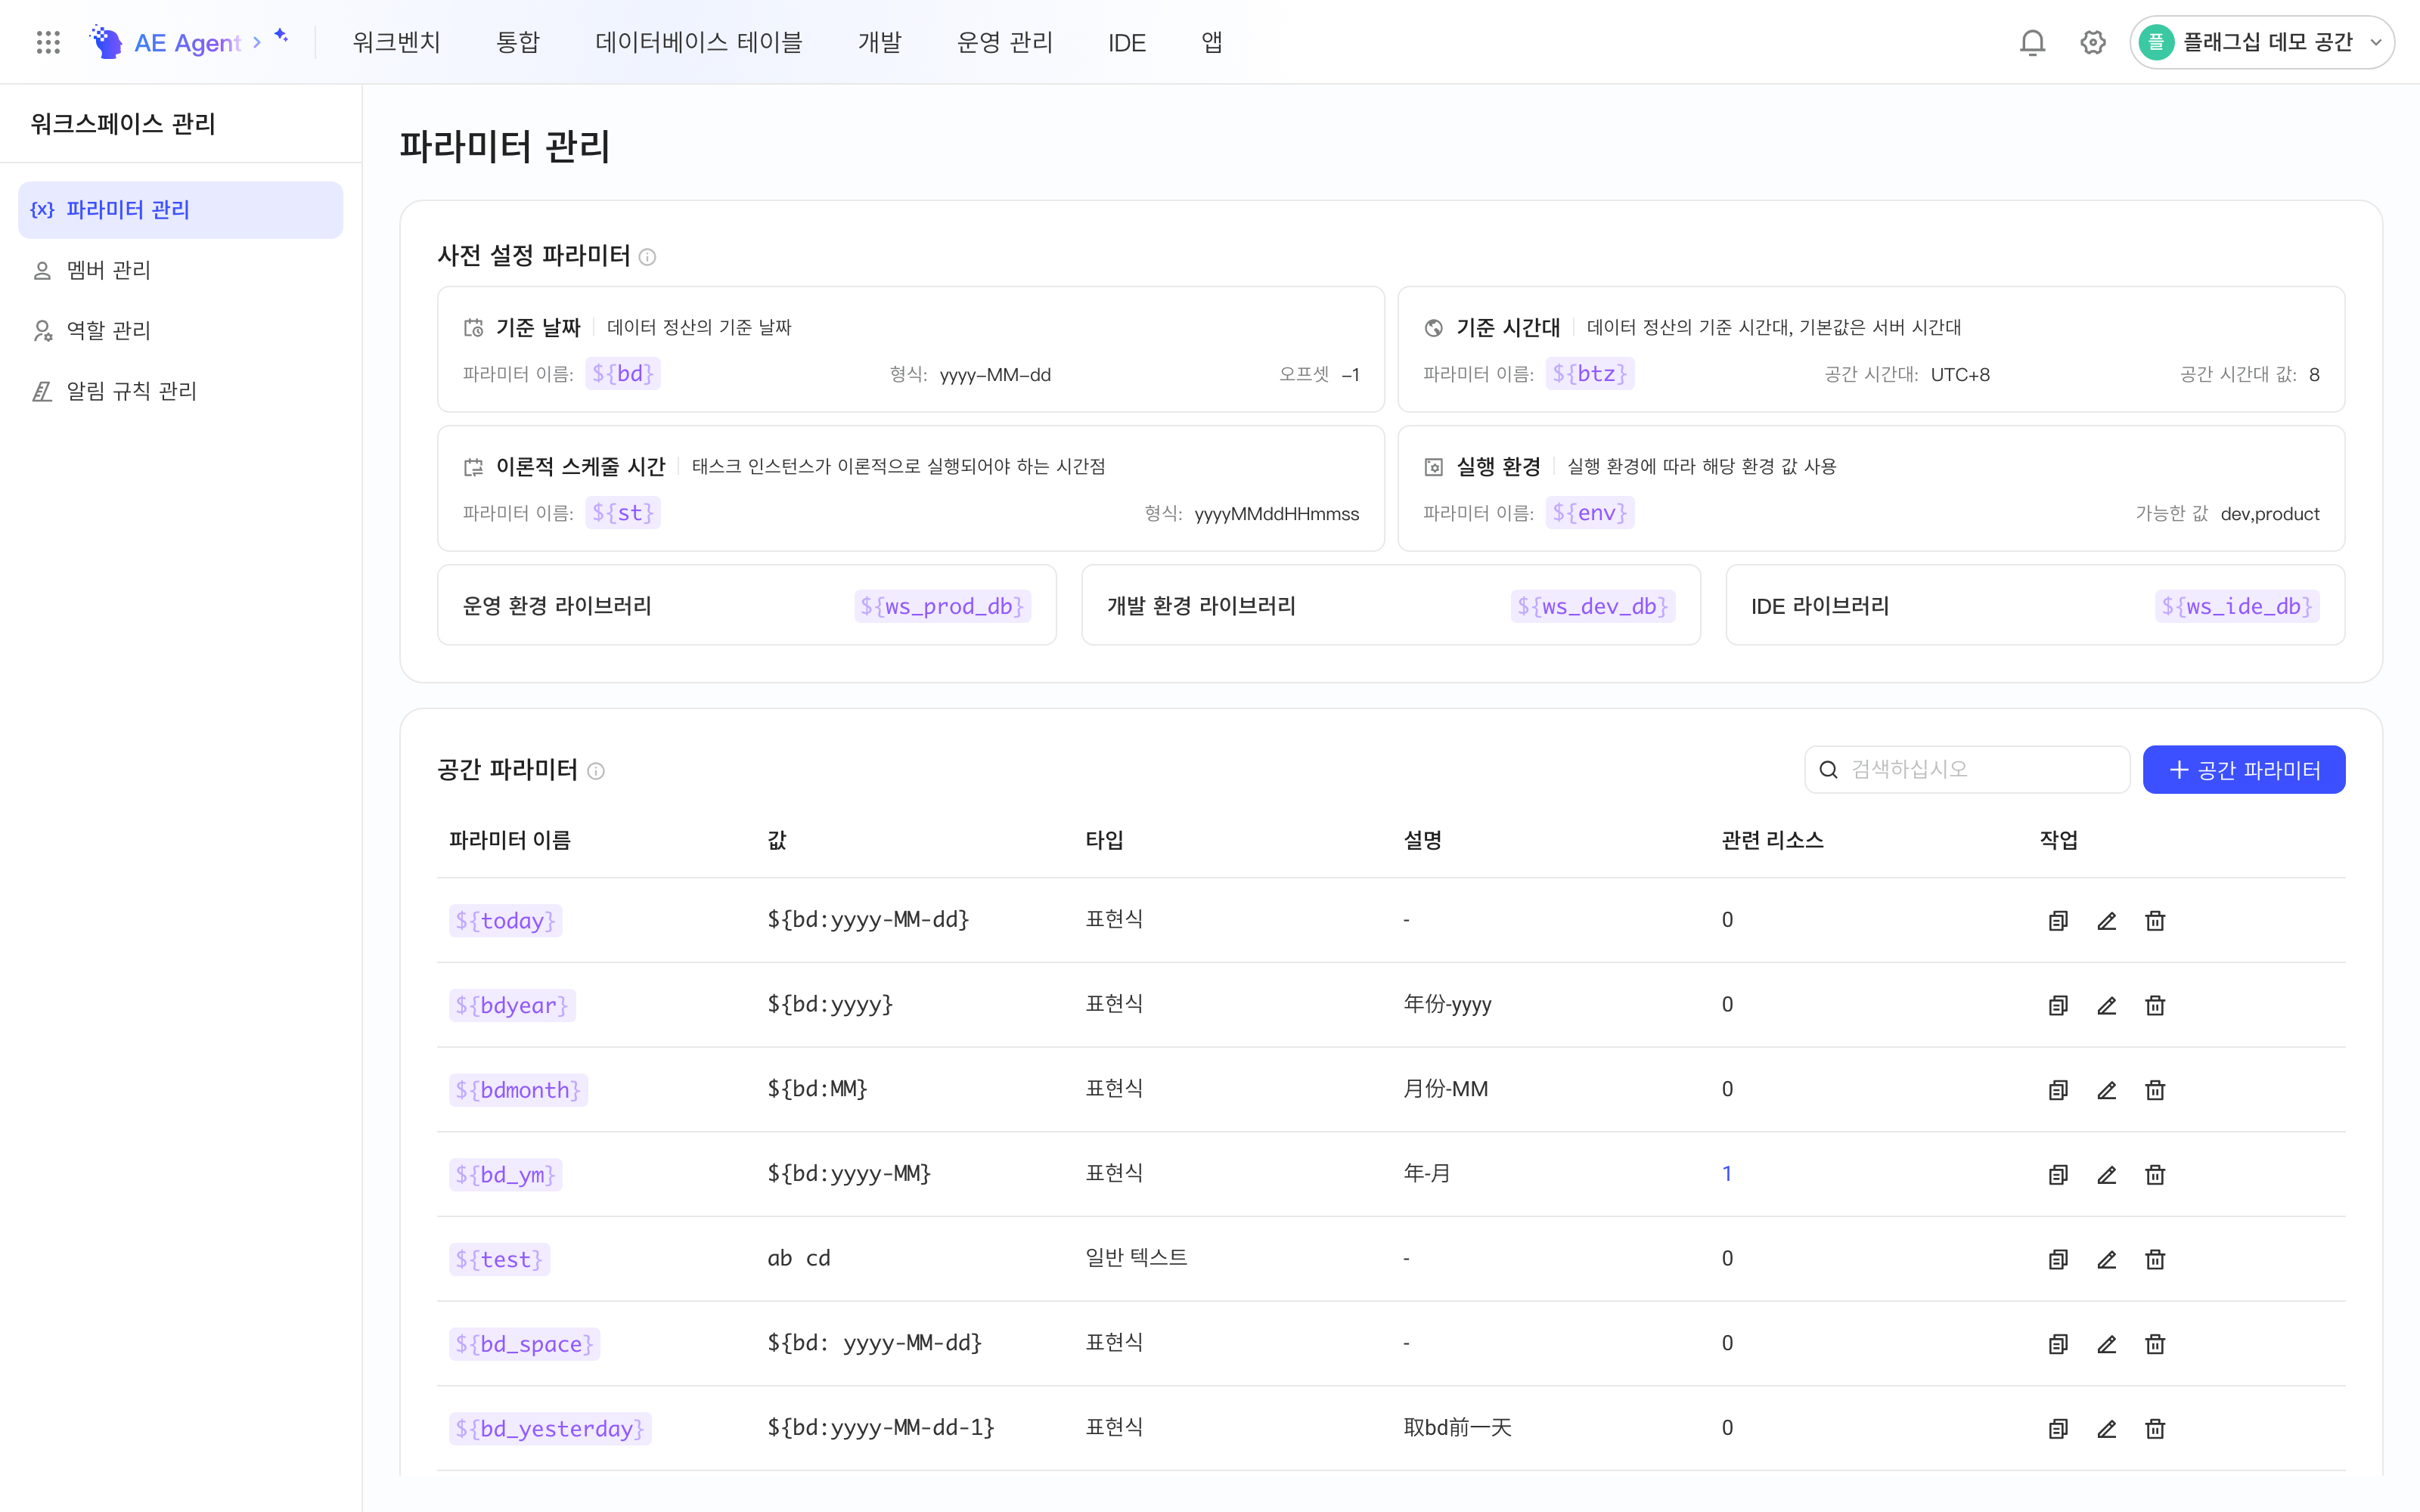
Task: Click the ${ws_ide_db} library tag
Action: tap(2237, 606)
